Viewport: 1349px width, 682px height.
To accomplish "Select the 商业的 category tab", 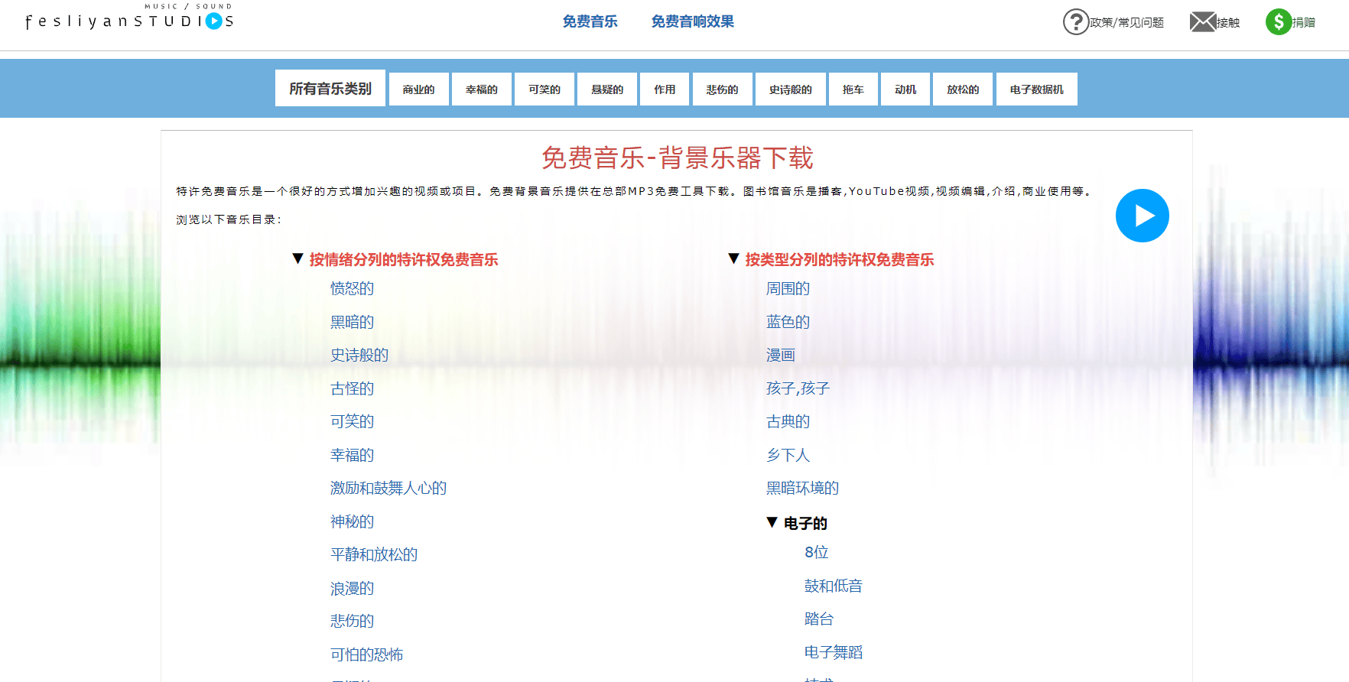I will click(x=418, y=89).
